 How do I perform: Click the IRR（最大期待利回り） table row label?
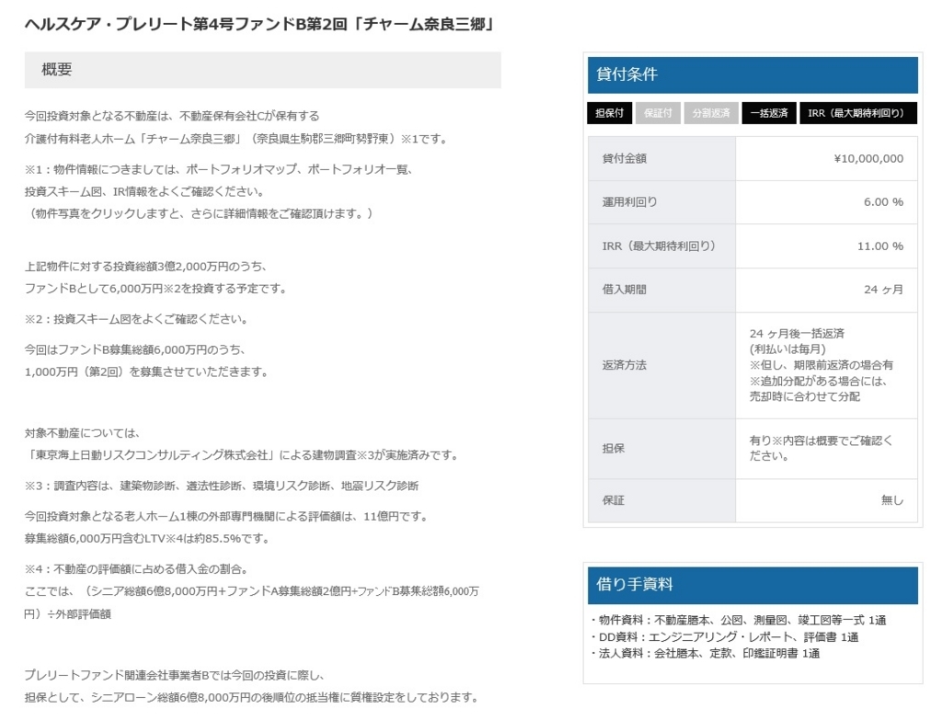click(659, 246)
